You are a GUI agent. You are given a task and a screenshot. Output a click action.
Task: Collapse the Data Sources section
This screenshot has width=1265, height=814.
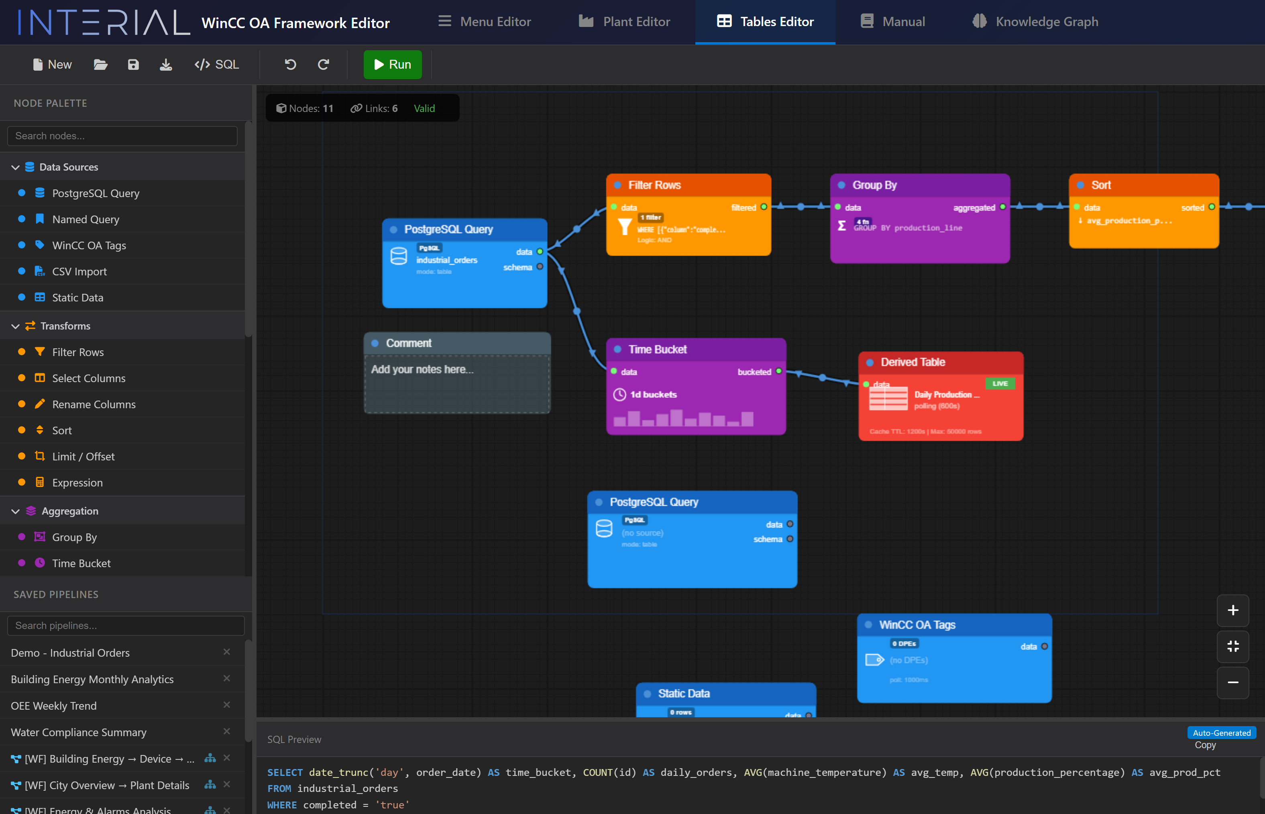pos(15,167)
